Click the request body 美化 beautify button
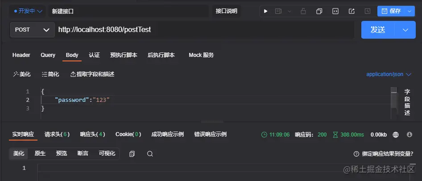The image size is (422, 181). 22,74
